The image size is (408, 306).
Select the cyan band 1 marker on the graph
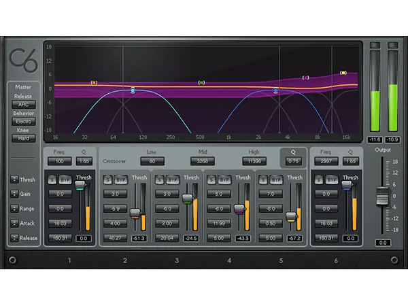pos(133,90)
